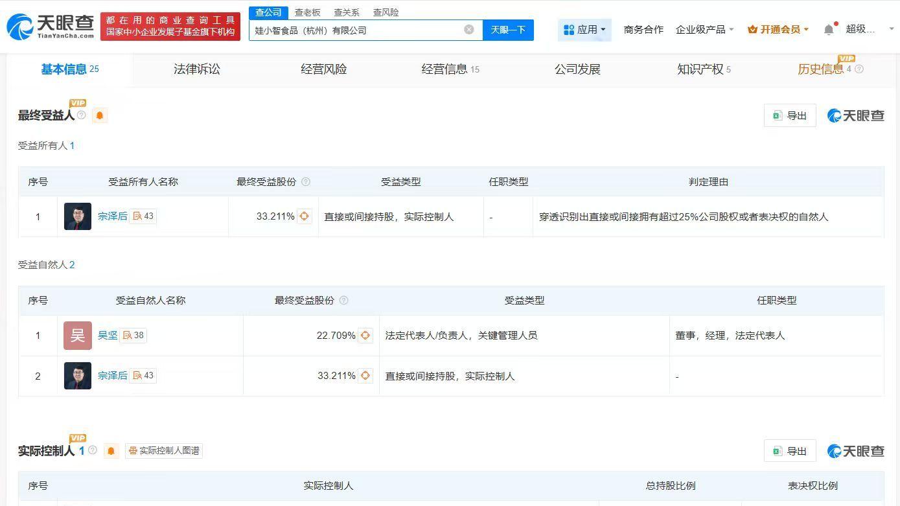Switch to the 法律诉讼 tab

point(197,69)
